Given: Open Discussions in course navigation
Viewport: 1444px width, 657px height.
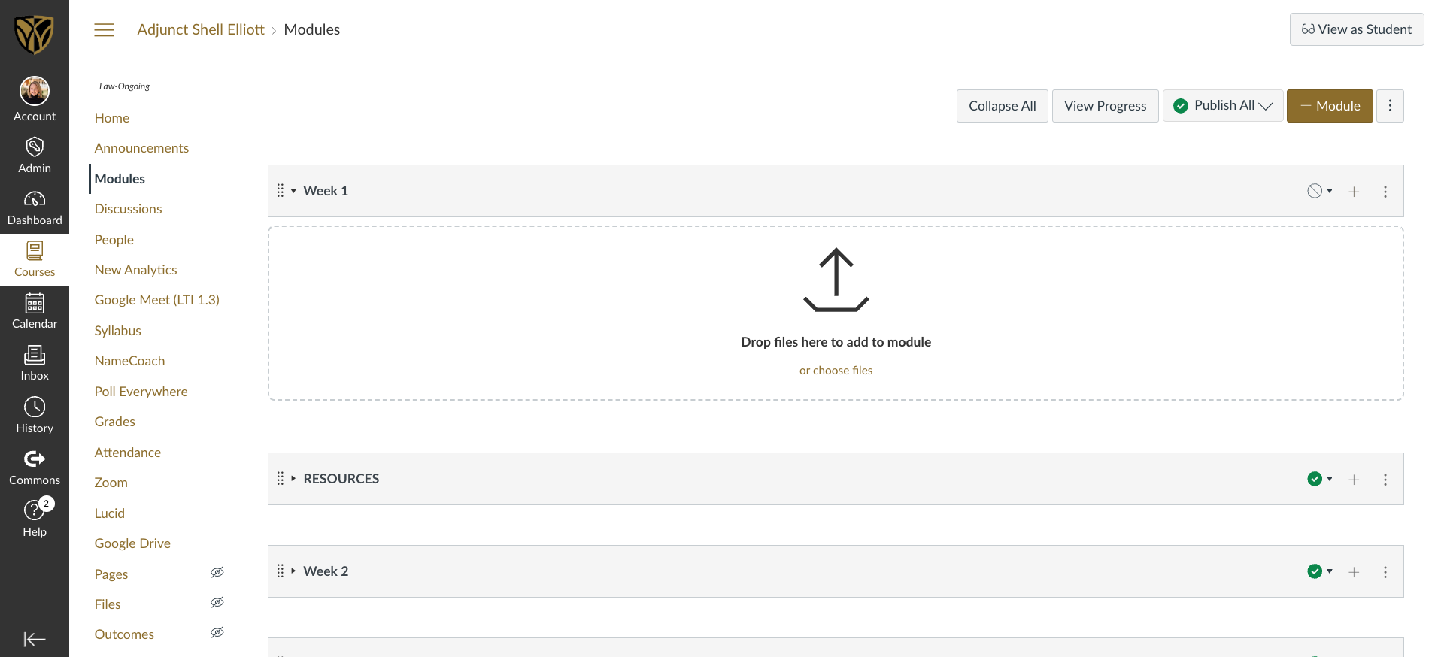Looking at the screenshot, I should click(128, 209).
